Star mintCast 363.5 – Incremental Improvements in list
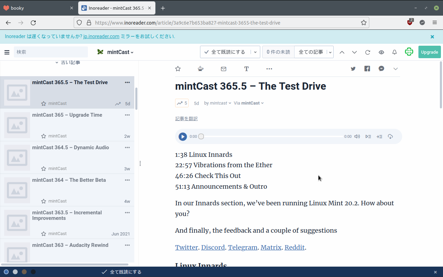The height and width of the screenshot is (277, 443). tap(44, 234)
